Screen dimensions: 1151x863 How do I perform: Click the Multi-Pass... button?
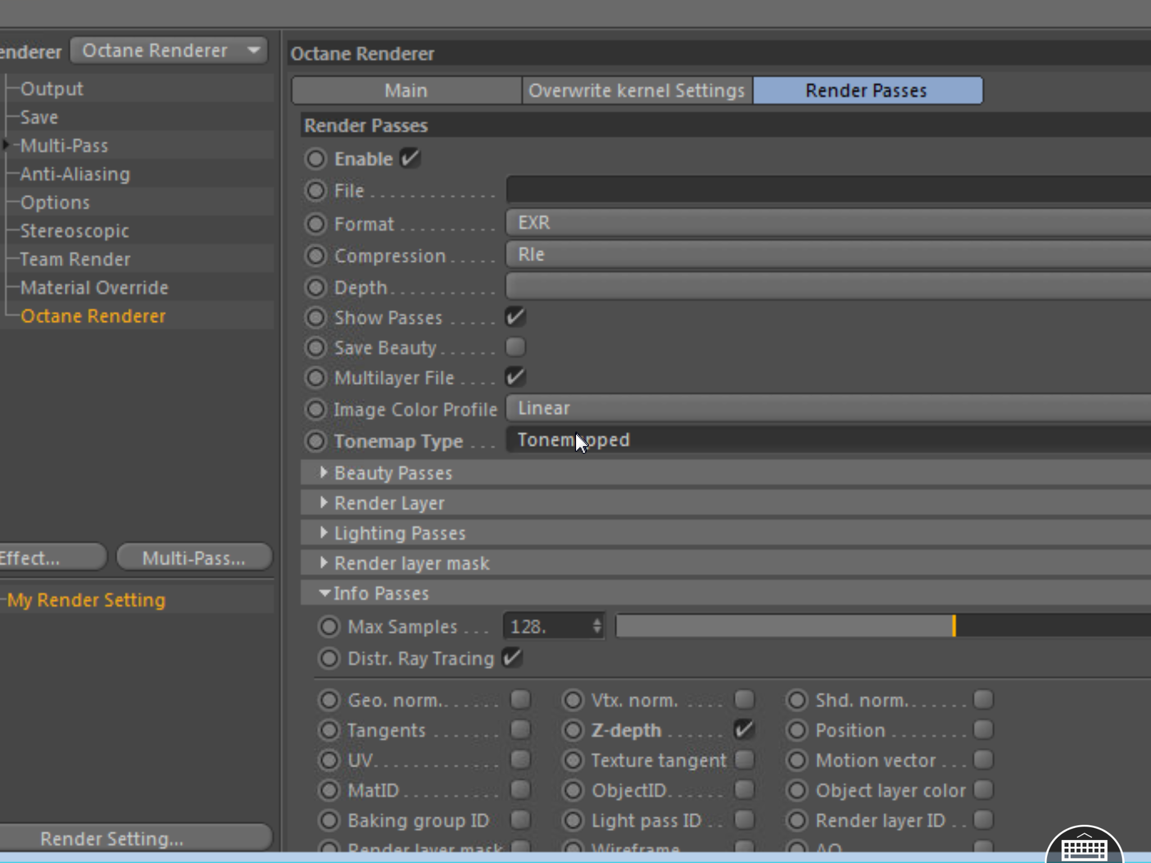(194, 558)
